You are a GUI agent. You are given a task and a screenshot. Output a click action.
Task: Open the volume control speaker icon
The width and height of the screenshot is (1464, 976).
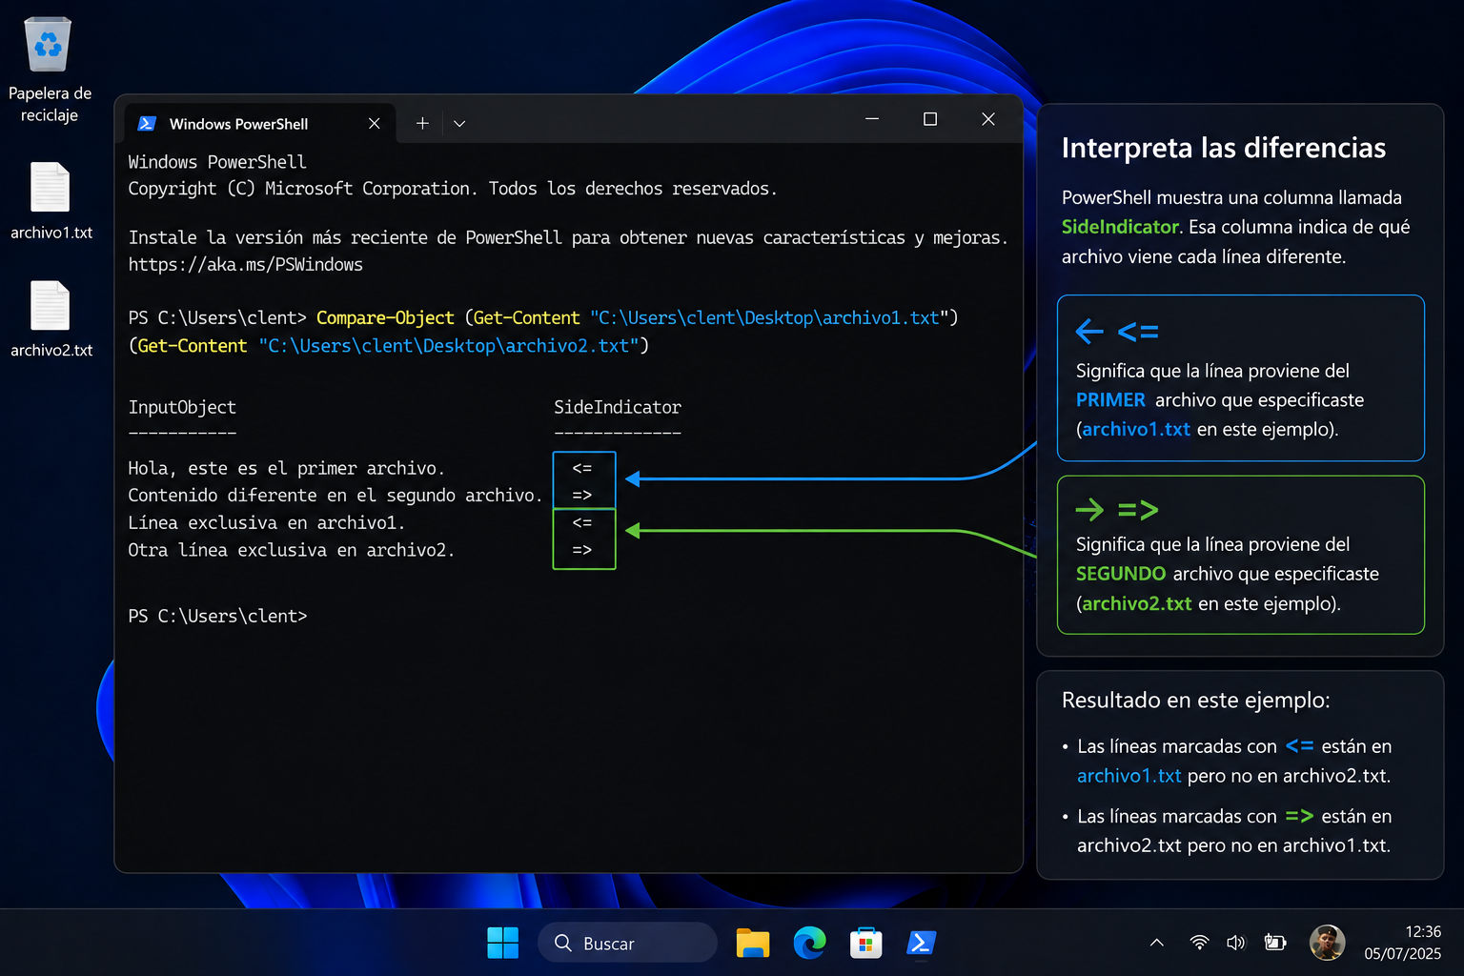[x=1236, y=943]
